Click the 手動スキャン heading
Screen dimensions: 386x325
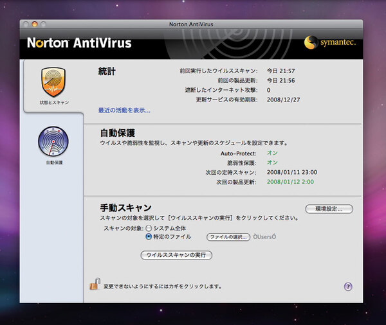(x=125, y=207)
